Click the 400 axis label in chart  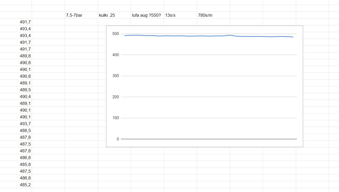pos(116,55)
